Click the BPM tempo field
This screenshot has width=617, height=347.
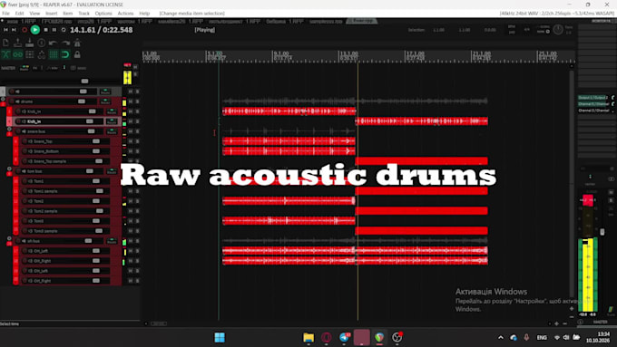[512, 30]
